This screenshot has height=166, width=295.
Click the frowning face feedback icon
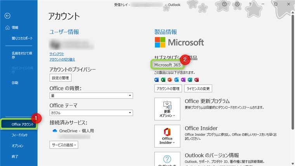[x=237, y=4]
